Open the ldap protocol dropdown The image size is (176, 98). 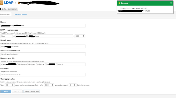pos(6,36)
